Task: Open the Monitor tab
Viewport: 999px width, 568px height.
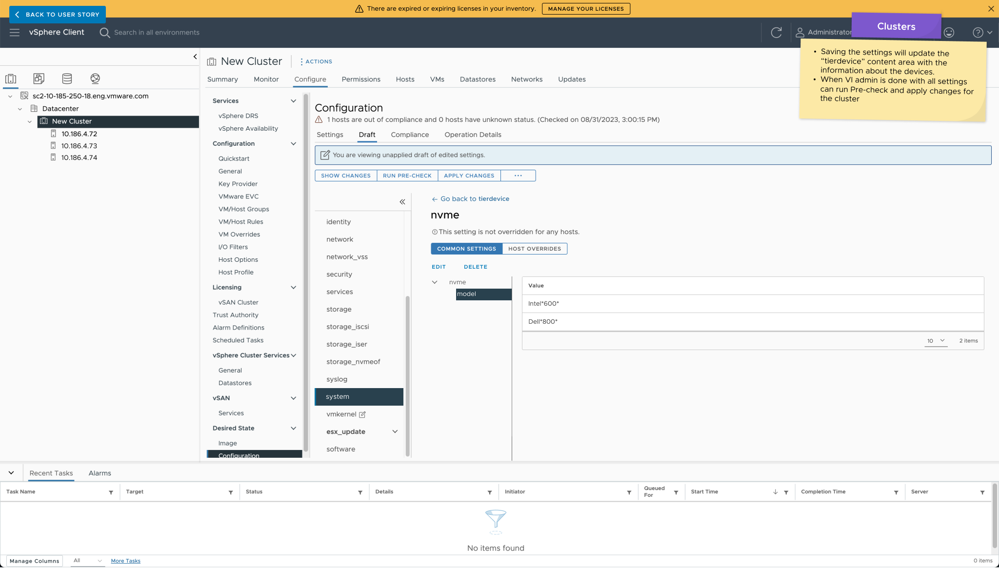Action: pos(266,79)
